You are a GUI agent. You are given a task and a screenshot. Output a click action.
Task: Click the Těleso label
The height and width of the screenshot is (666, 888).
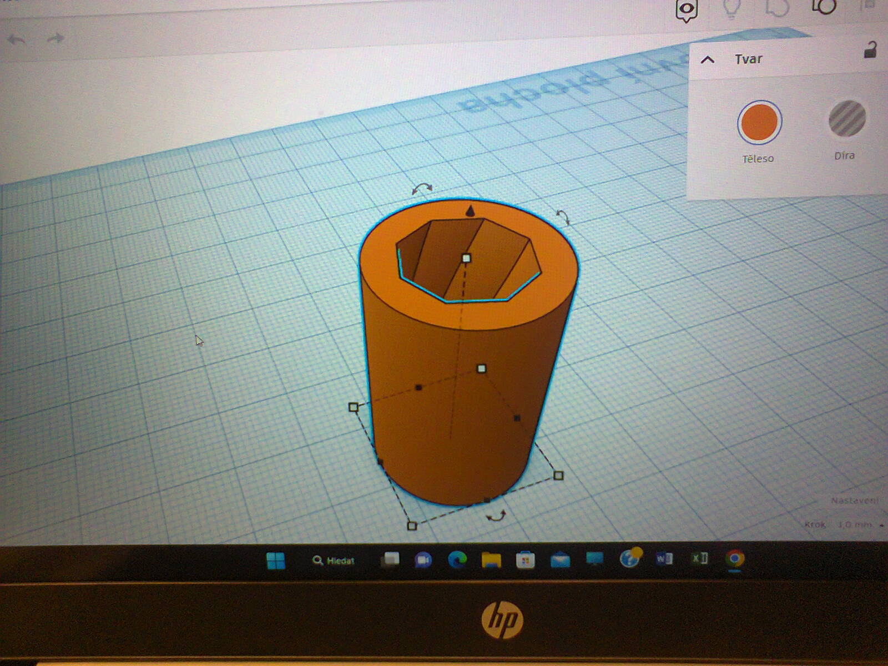click(x=758, y=159)
